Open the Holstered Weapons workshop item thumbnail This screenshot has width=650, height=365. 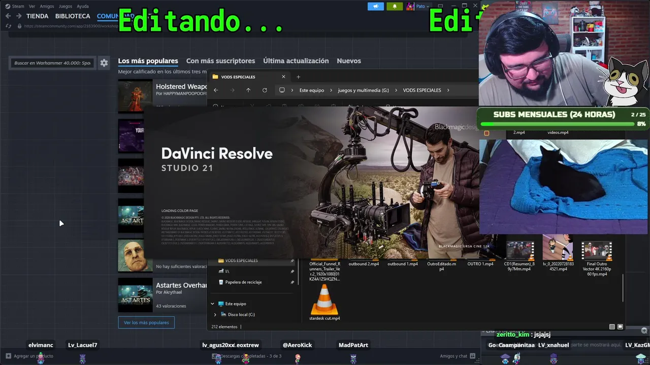tap(135, 96)
